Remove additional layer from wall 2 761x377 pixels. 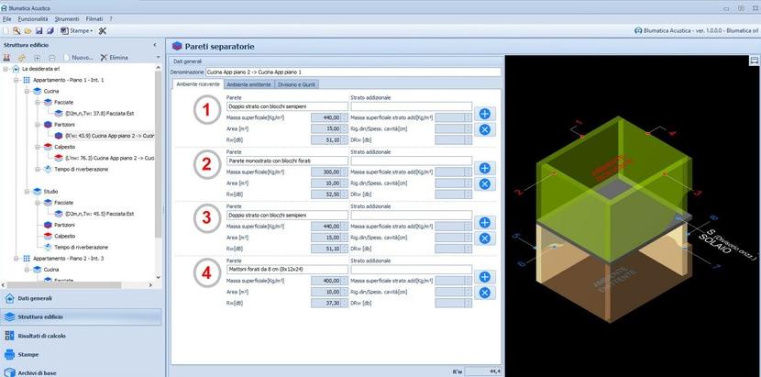coord(484,183)
